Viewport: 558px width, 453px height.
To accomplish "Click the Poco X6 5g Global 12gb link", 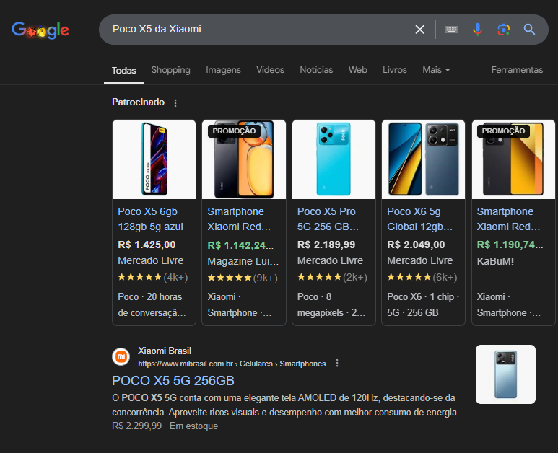I will [x=419, y=219].
